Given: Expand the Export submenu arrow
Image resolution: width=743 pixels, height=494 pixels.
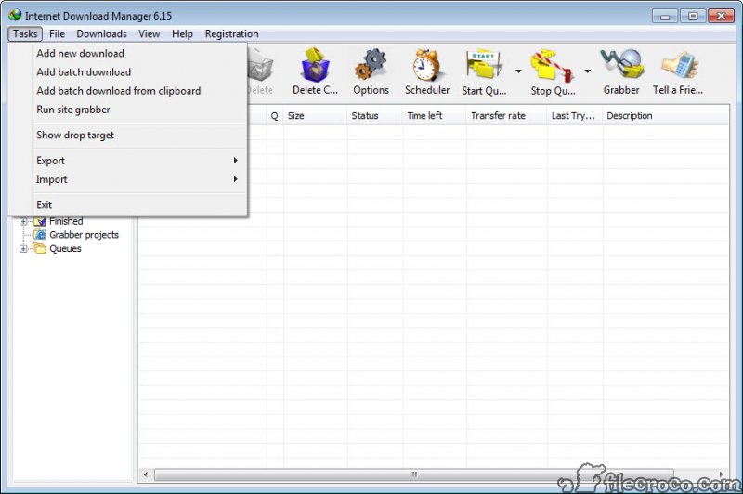Looking at the screenshot, I should (x=236, y=161).
